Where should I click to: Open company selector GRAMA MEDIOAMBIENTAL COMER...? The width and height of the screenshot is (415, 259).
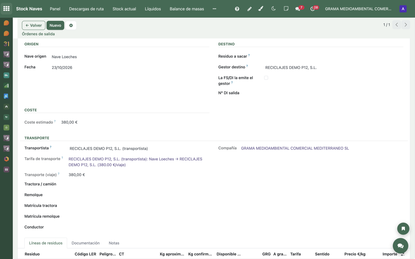pos(358,9)
